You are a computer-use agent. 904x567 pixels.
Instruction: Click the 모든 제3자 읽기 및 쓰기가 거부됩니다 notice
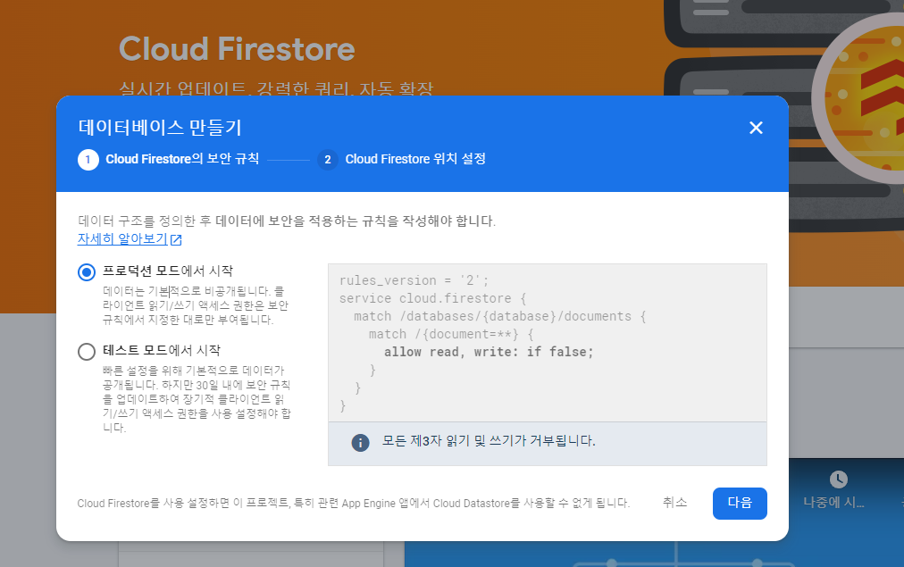click(x=547, y=443)
